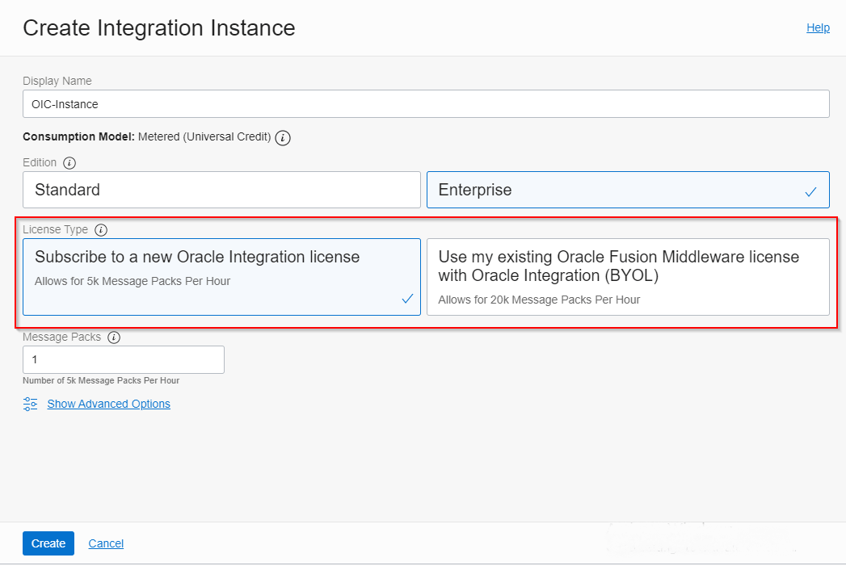Click the License Type label
The width and height of the screenshot is (846, 566).
pyautogui.click(x=55, y=230)
